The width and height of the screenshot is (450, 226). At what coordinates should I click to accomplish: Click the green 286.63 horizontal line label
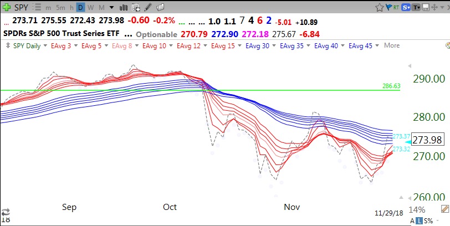391,86
